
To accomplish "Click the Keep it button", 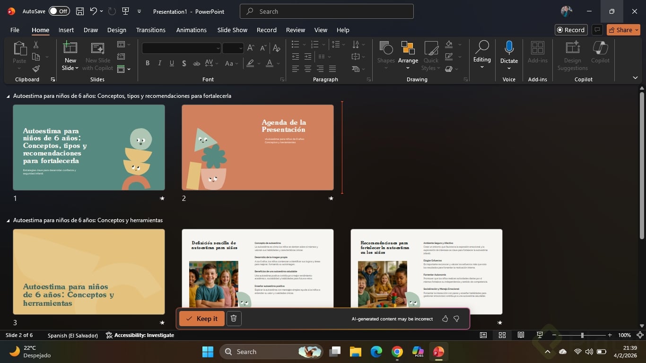I will pos(202,319).
